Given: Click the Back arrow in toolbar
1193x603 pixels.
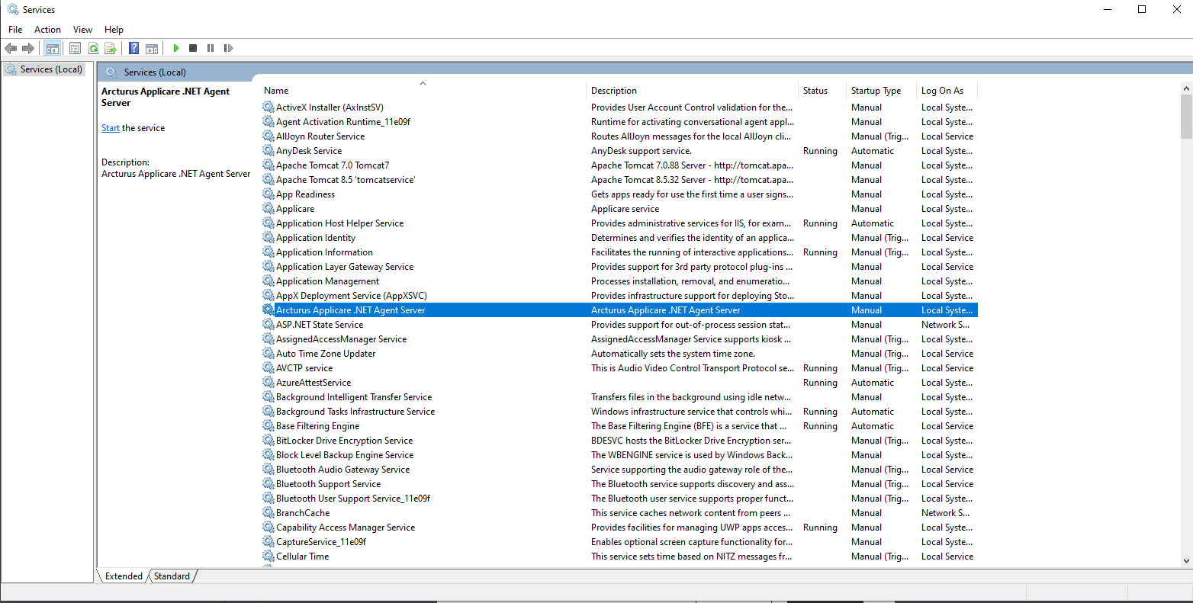Looking at the screenshot, I should [x=11, y=48].
